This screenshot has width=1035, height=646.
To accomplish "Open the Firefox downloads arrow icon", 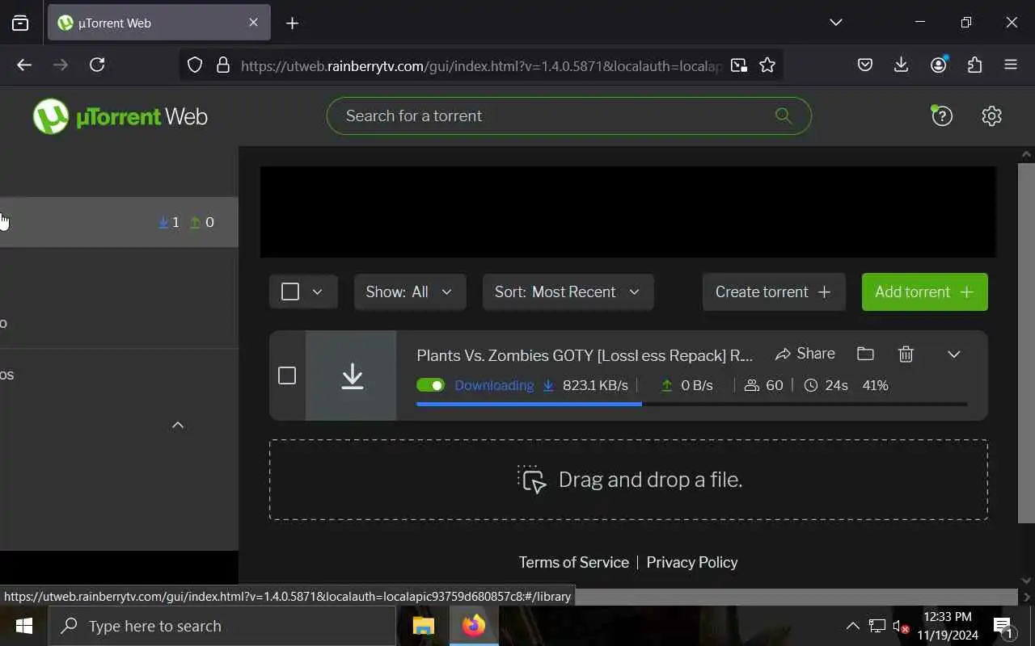I will [x=901, y=65].
